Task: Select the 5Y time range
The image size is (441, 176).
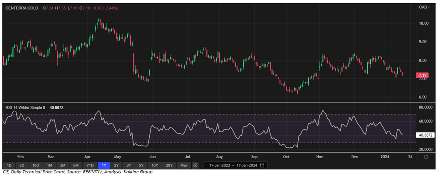Action: [141, 165]
